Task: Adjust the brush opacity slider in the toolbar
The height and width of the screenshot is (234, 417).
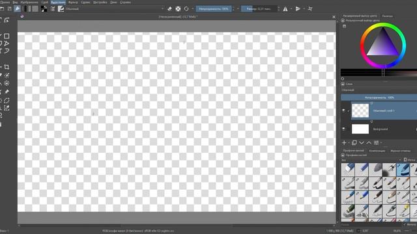Action: click(x=214, y=8)
